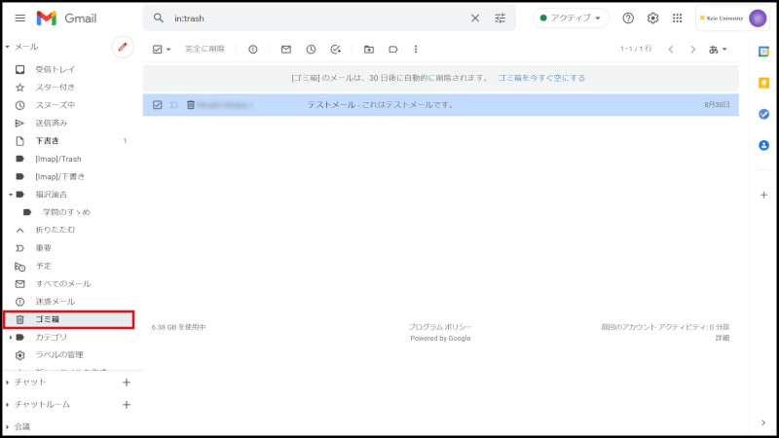Open 受信トレイ in the sidebar
The image size is (779, 438).
click(x=55, y=69)
